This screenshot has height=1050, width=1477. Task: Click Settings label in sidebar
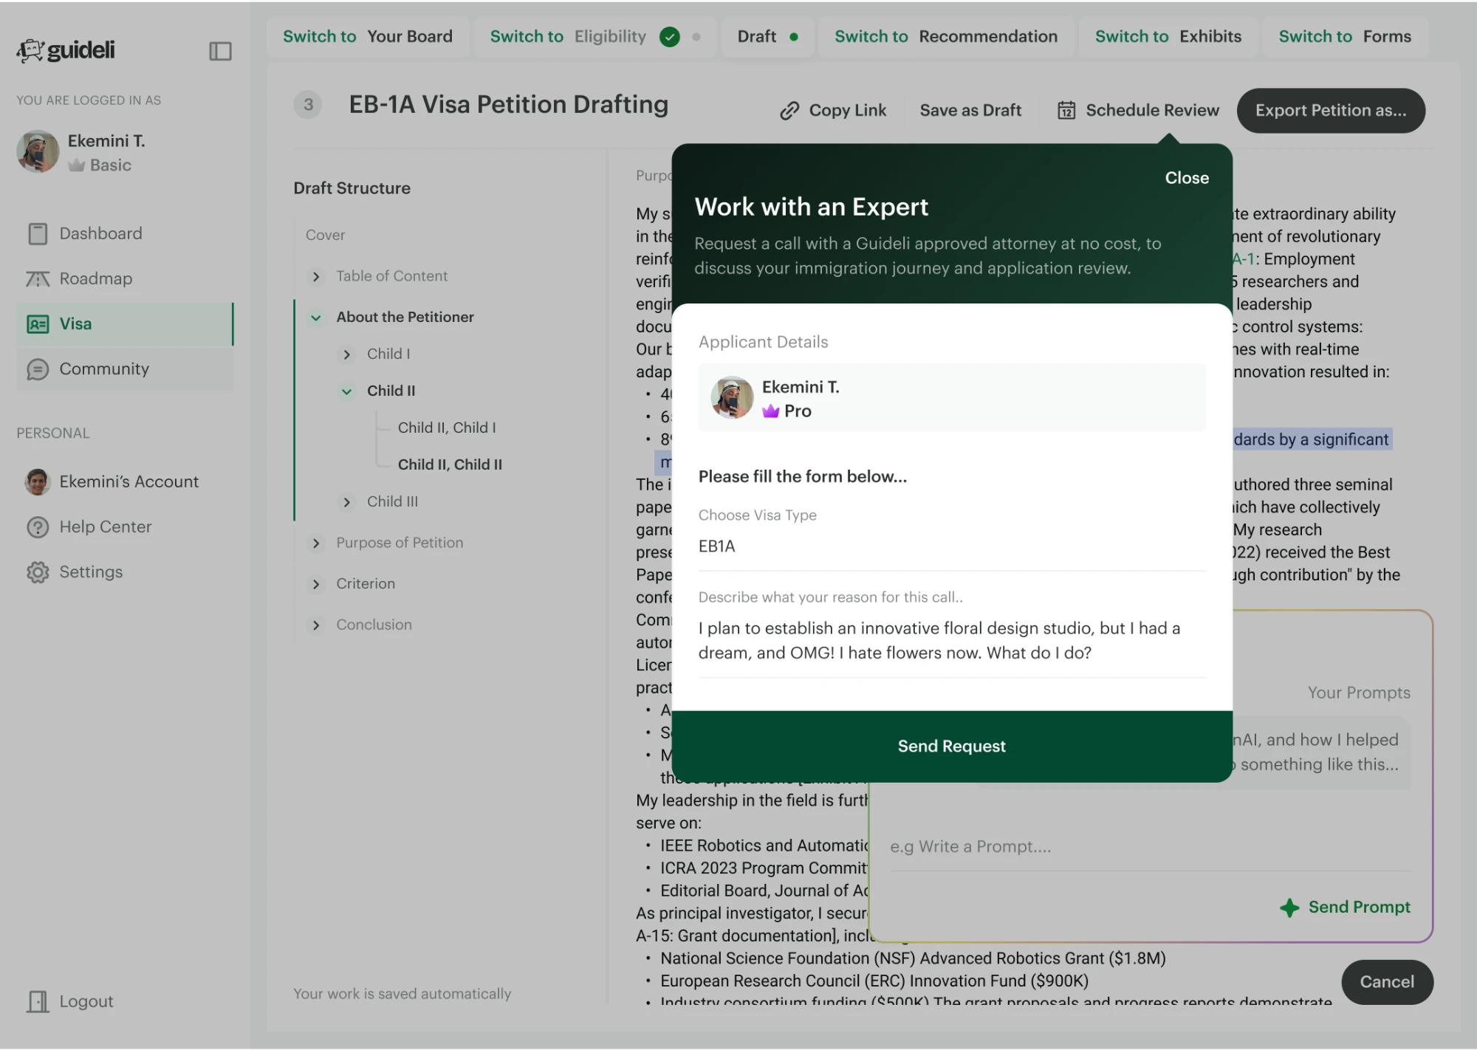pyautogui.click(x=91, y=572)
